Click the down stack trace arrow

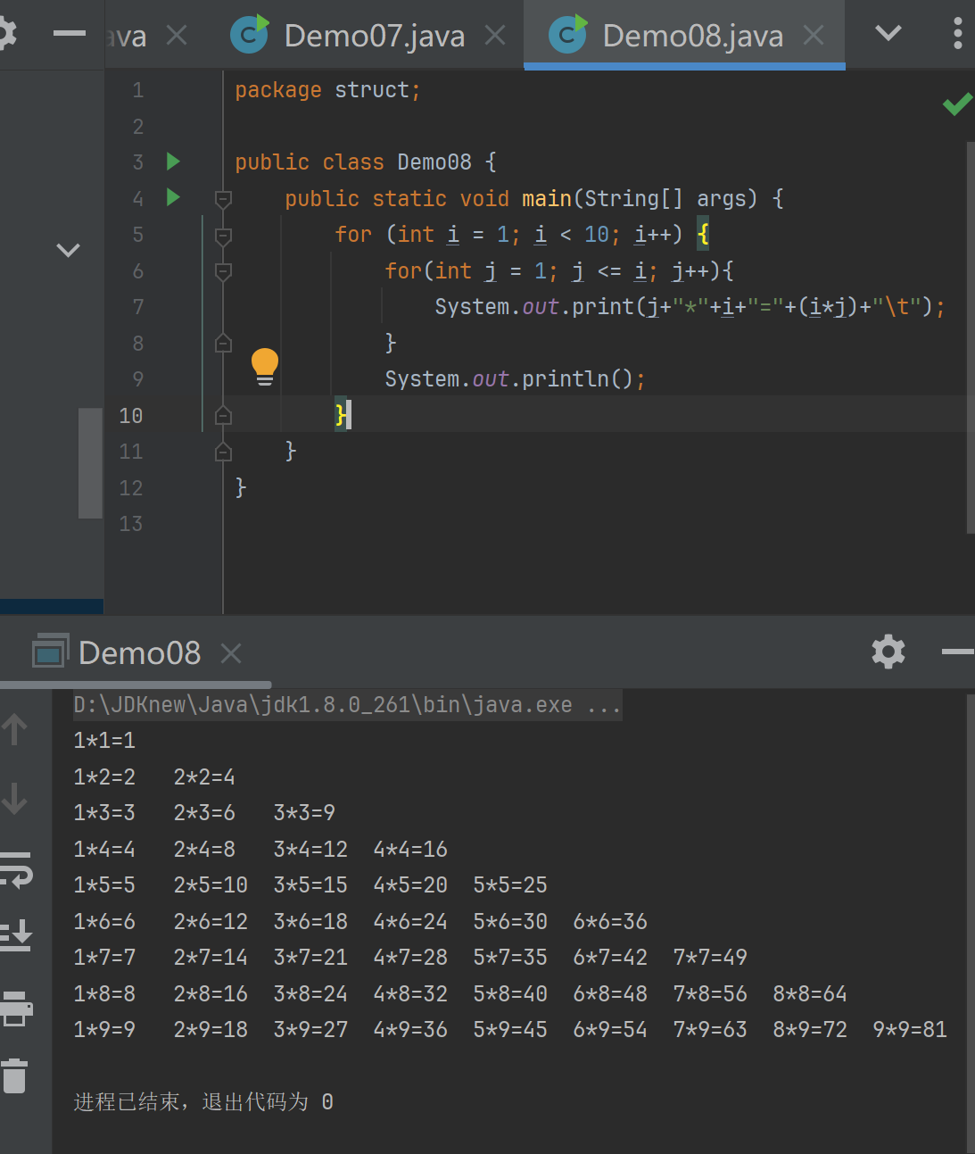click(x=14, y=798)
